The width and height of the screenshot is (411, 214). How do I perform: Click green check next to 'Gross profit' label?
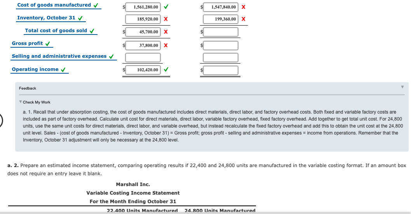pyautogui.click(x=48, y=44)
